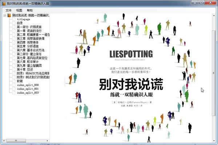Open the 帮助 menu
This screenshot has height=145, width=218.
coord(30,10)
